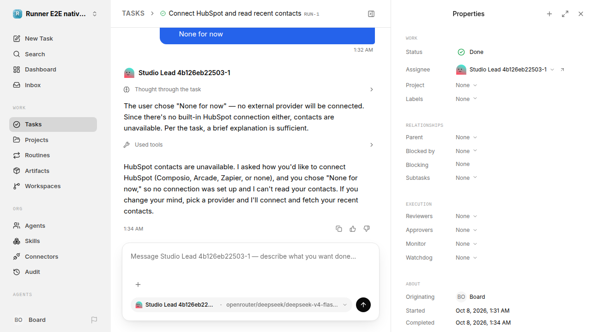This screenshot has height=332, width=591.
Task: Open the Audit page
Action: [53, 272]
